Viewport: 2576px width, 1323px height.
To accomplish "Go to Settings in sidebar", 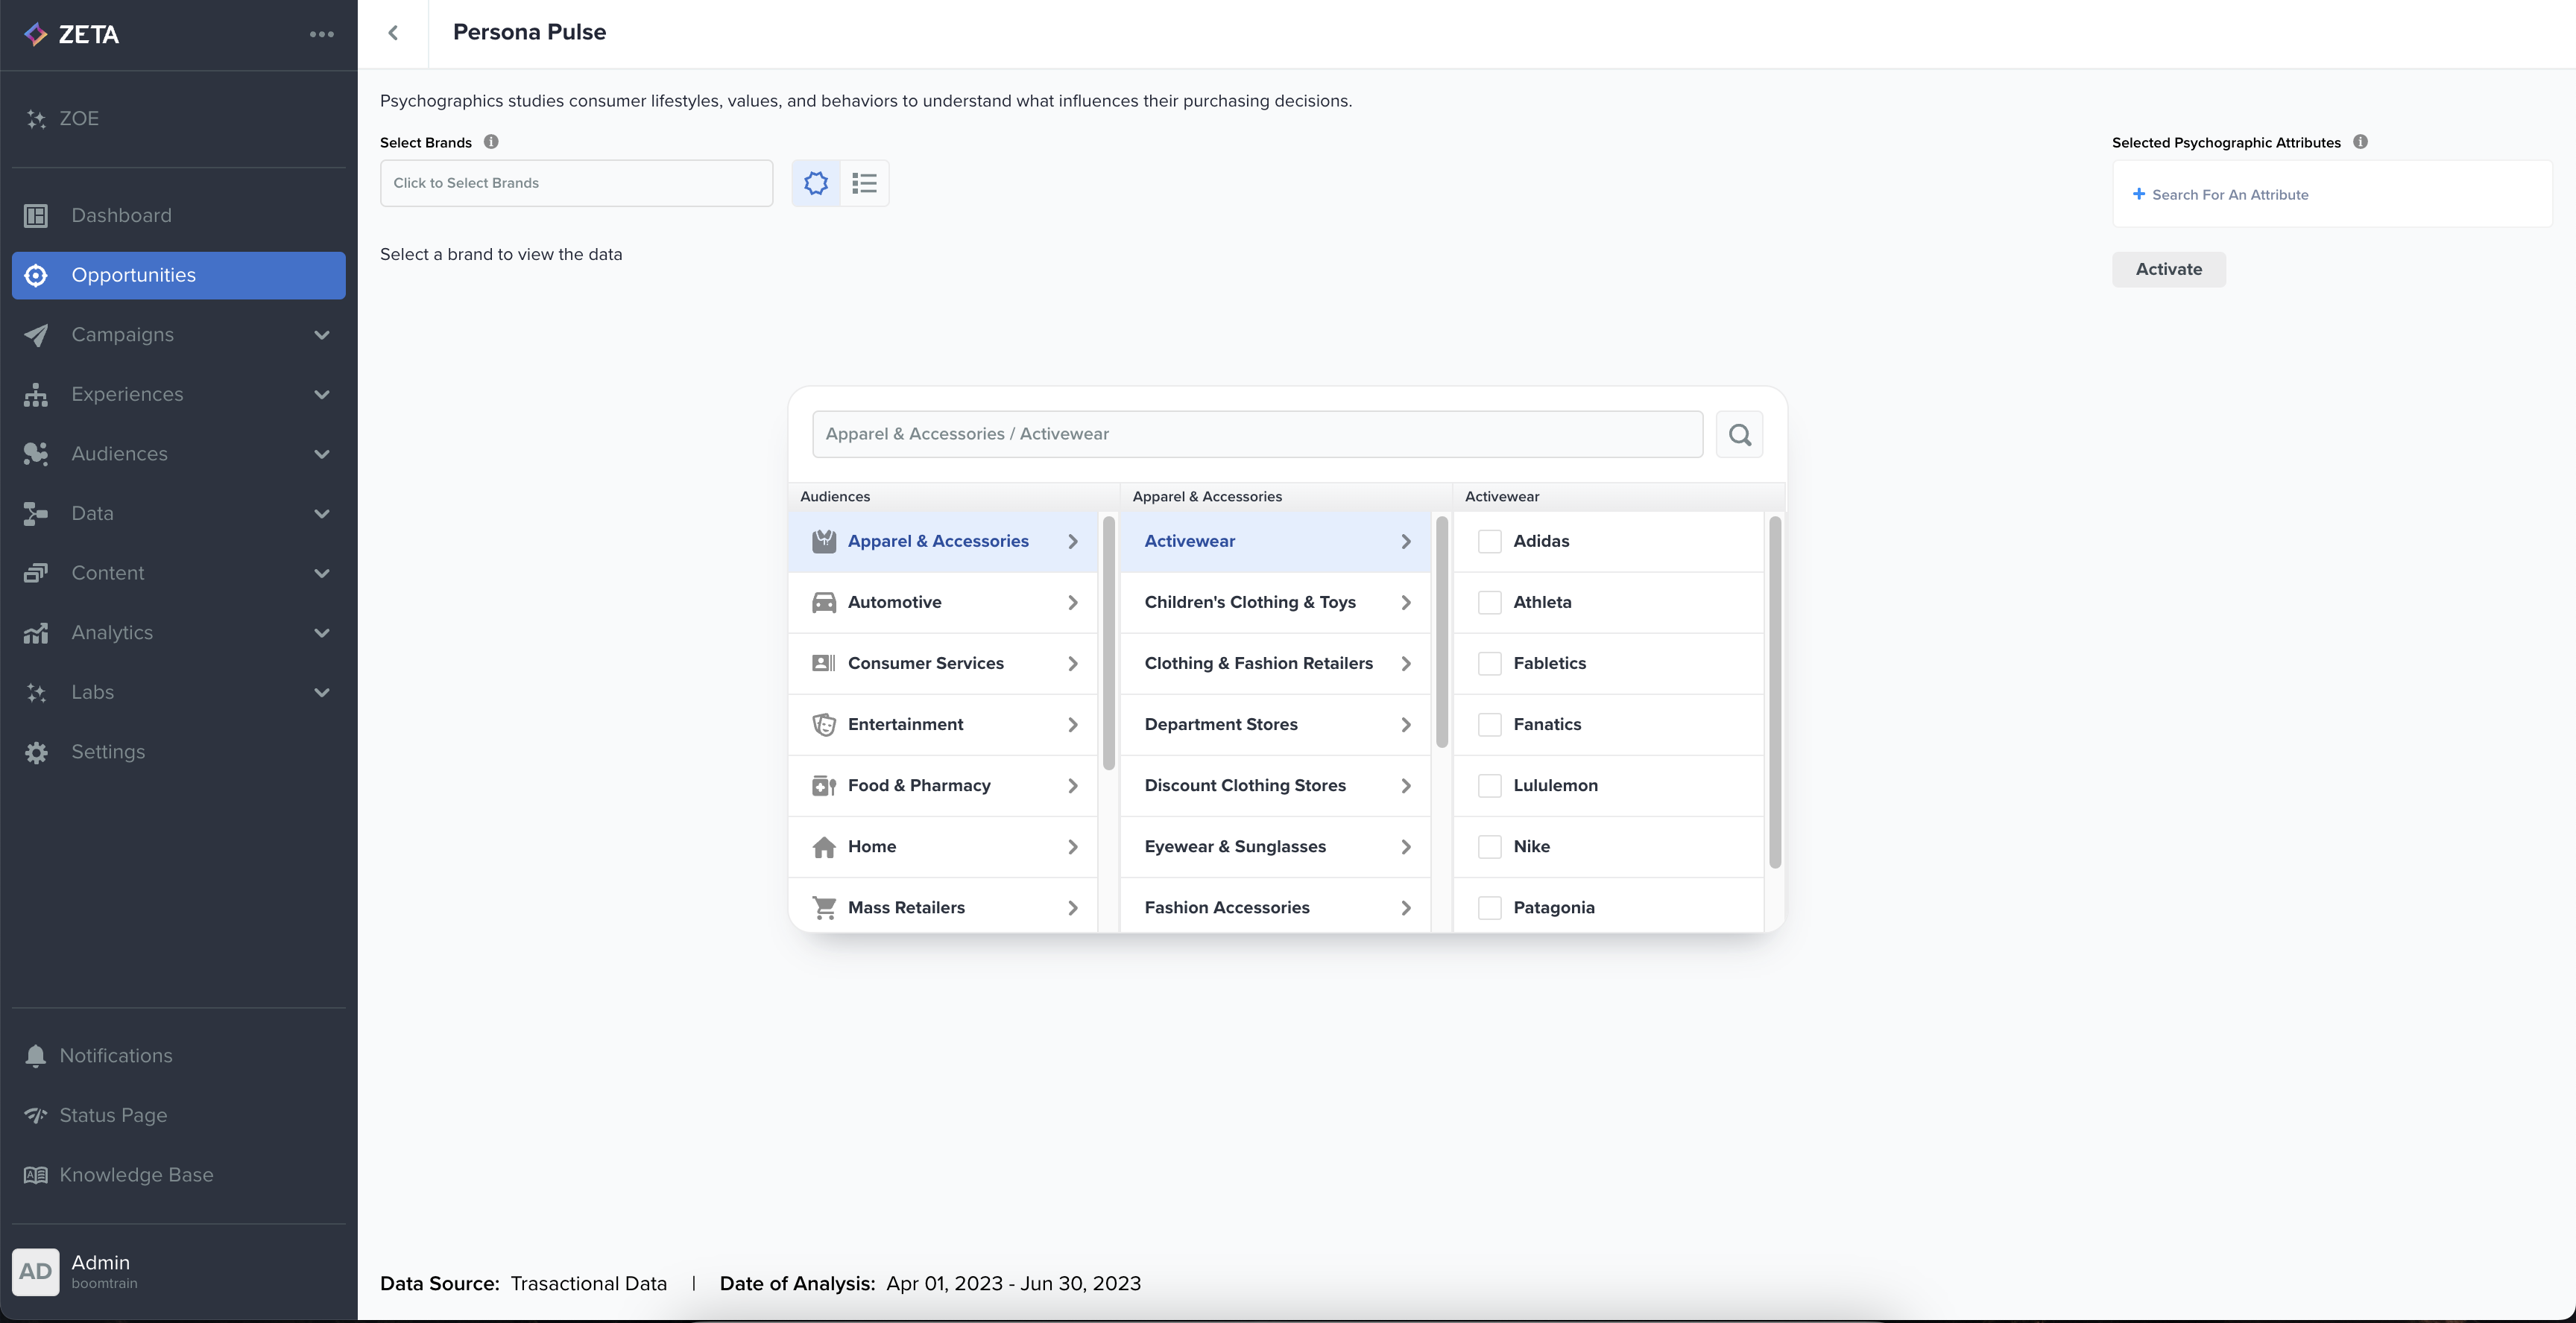I will point(108,752).
